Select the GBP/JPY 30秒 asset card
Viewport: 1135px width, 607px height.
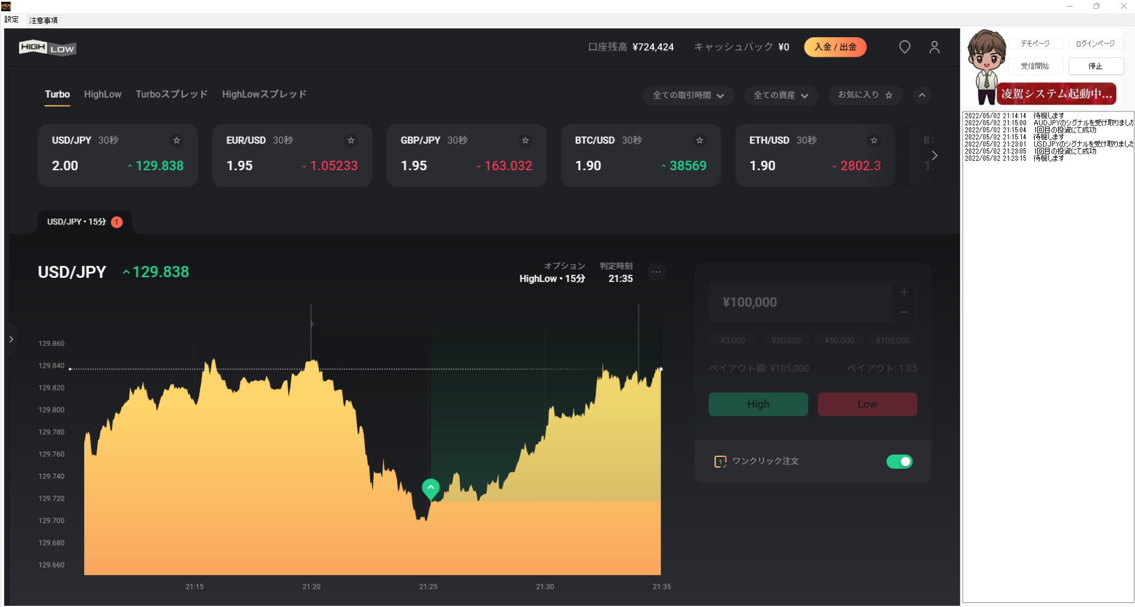[467, 155]
